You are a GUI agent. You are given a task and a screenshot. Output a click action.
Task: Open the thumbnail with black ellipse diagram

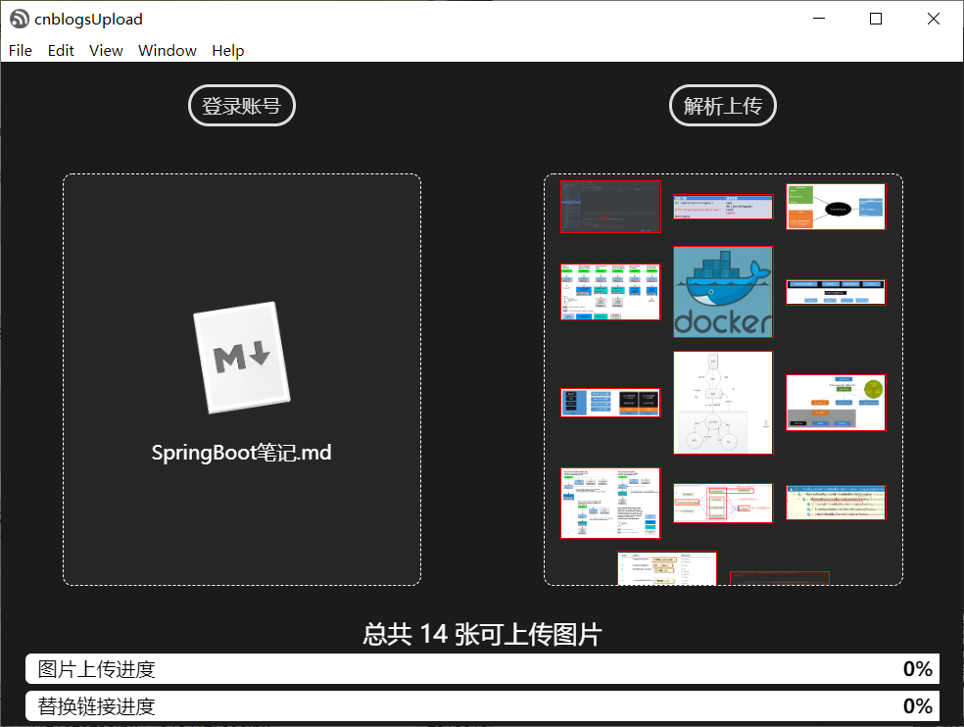pyautogui.click(x=836, y=207)
